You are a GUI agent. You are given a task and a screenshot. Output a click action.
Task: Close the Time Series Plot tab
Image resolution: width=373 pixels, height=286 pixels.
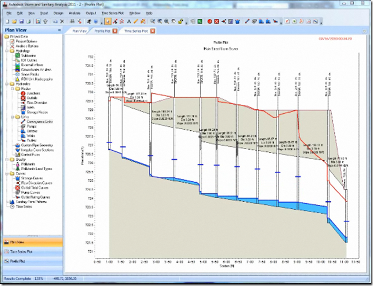pyautogui.click(x=152, y=31)
